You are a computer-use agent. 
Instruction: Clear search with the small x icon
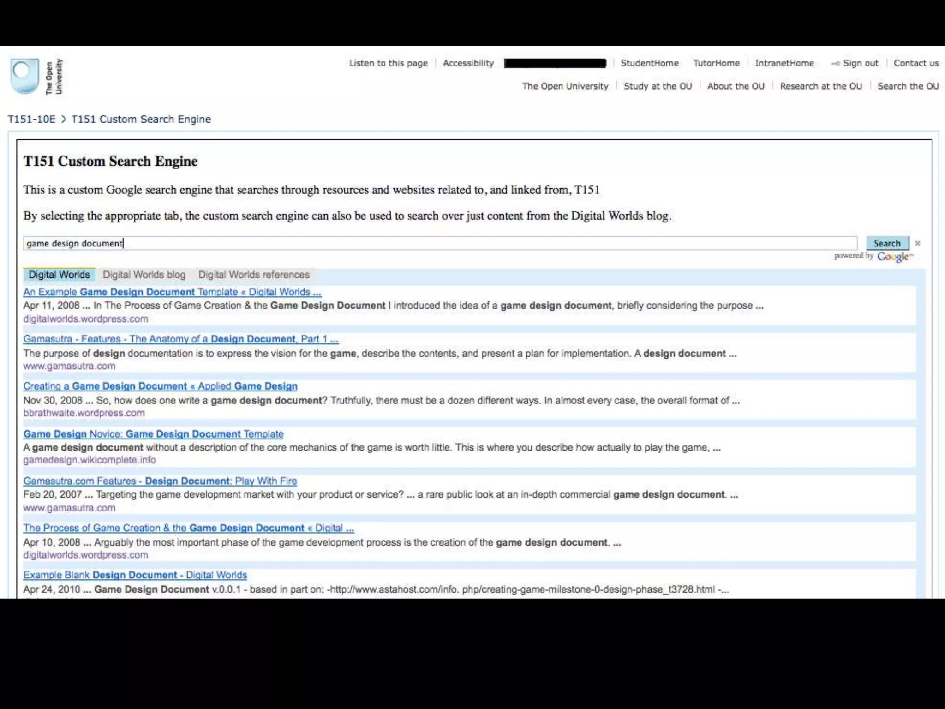pos(917,243)
